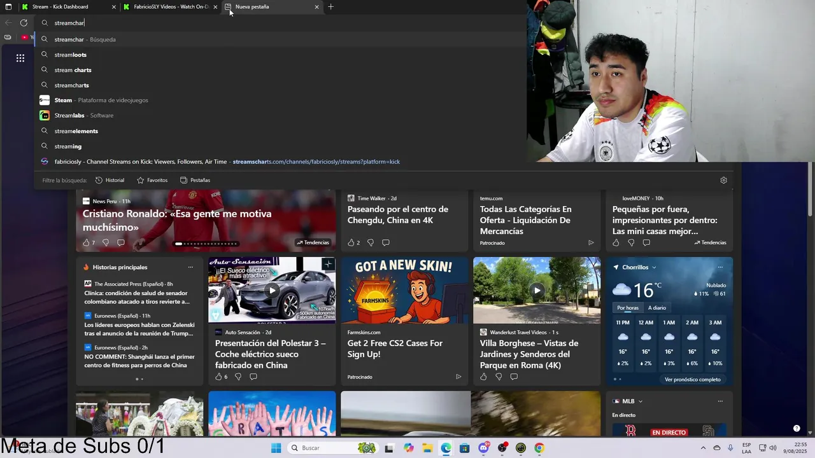
Task: Close the FabricioSLY Videos tab
Action: pyautogui.click(x=215, y=7)
